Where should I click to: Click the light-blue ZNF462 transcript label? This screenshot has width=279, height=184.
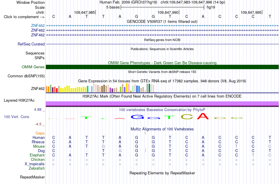tap(38, 26)
